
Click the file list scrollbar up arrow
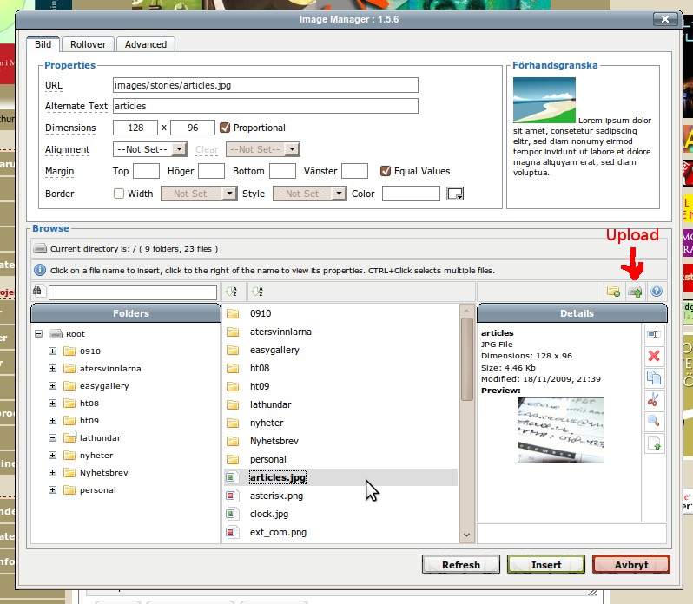click(466, 311)
